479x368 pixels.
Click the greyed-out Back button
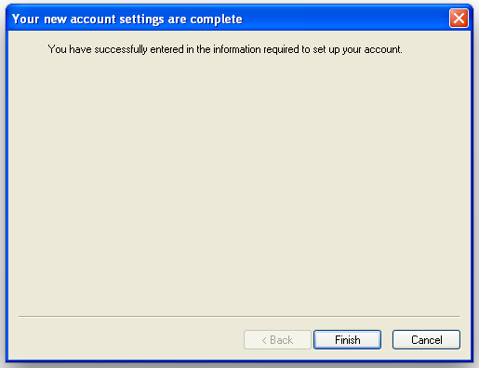point(277,339)
